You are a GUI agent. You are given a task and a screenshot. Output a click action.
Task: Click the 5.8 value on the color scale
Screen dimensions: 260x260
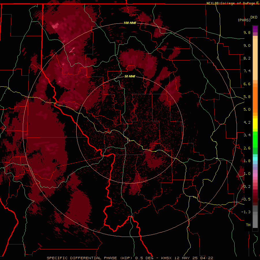click(x=247, y=97)
